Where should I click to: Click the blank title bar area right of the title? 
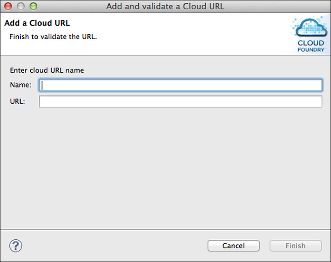pyautogui.click(x=284, y=7)
